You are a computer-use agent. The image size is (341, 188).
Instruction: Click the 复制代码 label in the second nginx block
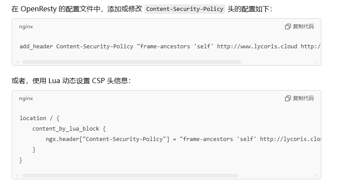click(303, 98)
